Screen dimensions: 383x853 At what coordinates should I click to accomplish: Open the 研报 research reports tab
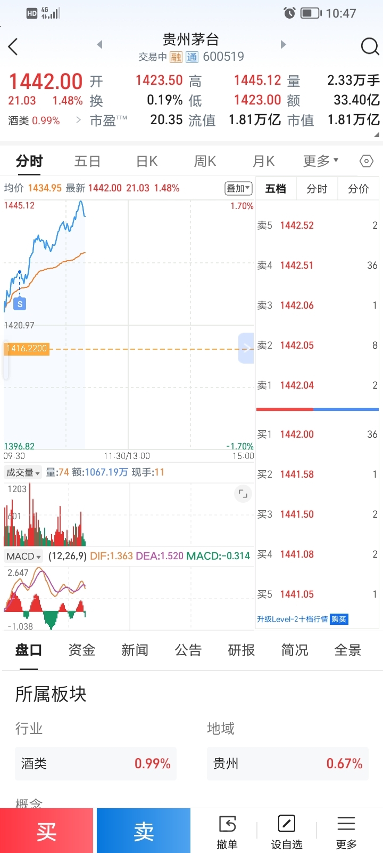coord(242,650)
